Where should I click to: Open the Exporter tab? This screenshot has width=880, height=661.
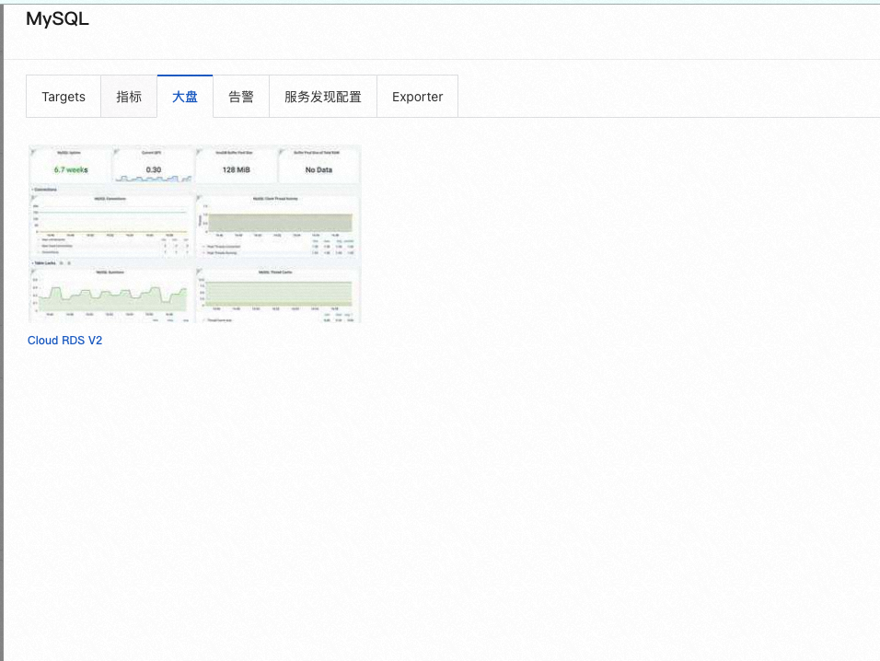coord(418,97)
